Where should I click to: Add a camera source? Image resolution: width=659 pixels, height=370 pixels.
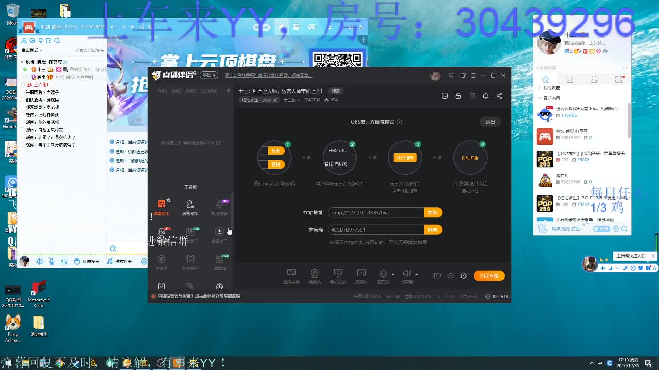point(315,275)
